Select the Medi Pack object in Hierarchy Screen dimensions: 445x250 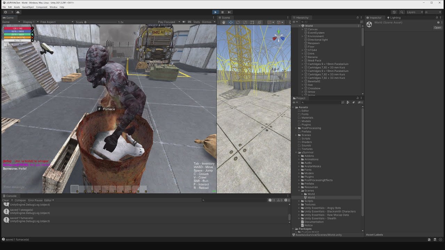click(x=314, y=60)
